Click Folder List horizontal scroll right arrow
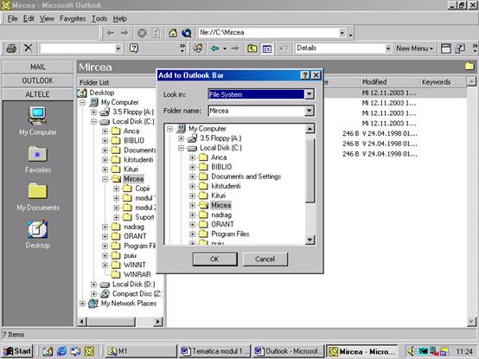 [157, 322]
